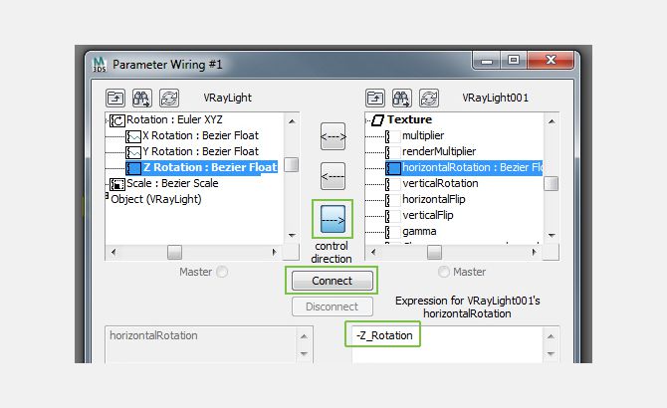This screenshot has width=667, height=408.
Task: Click right tree horizontal scrollbar thumb
Action: tap(434, 252)
